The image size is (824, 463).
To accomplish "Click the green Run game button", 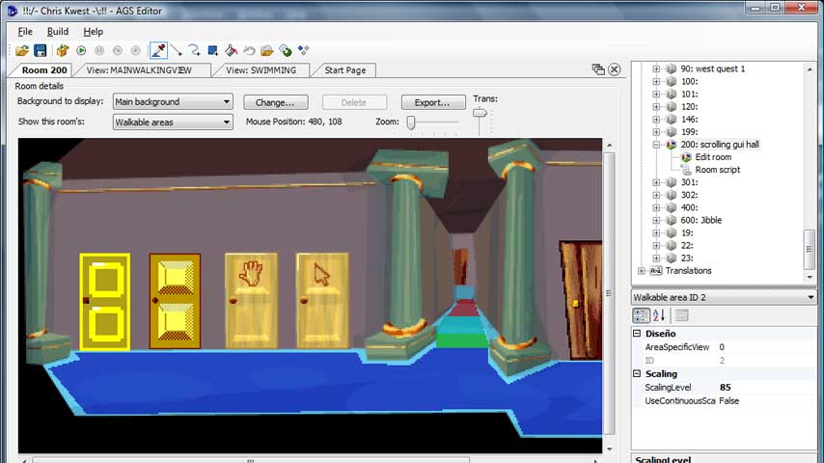I will click(81, 50).
